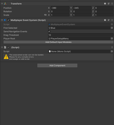Open Transform component kebab menu

[x=112, y=4]
